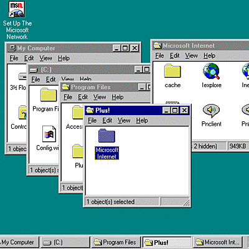This screenshot has width=249, height=249.
Task: Click the Microsoft Internet window title text
Action: 189,45
